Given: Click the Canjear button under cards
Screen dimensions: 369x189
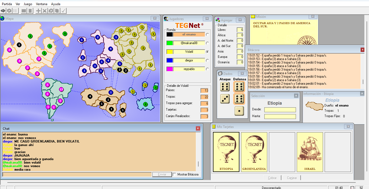Looking at the screenshot, I should click(x=292, y=178).
